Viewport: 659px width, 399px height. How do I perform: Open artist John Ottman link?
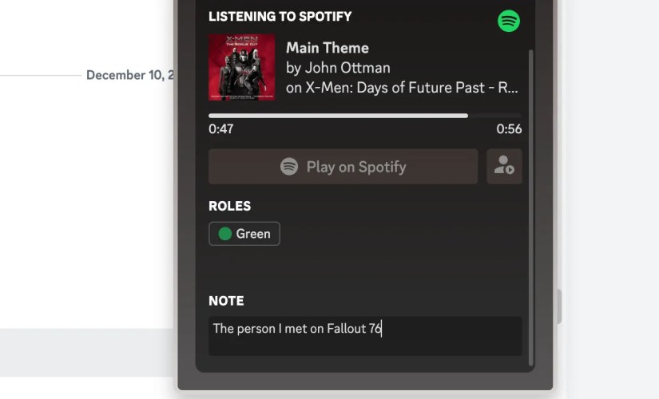point(347,68)
